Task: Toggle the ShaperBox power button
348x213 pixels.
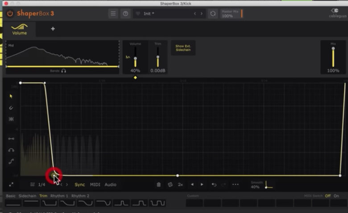Action: 10,13
